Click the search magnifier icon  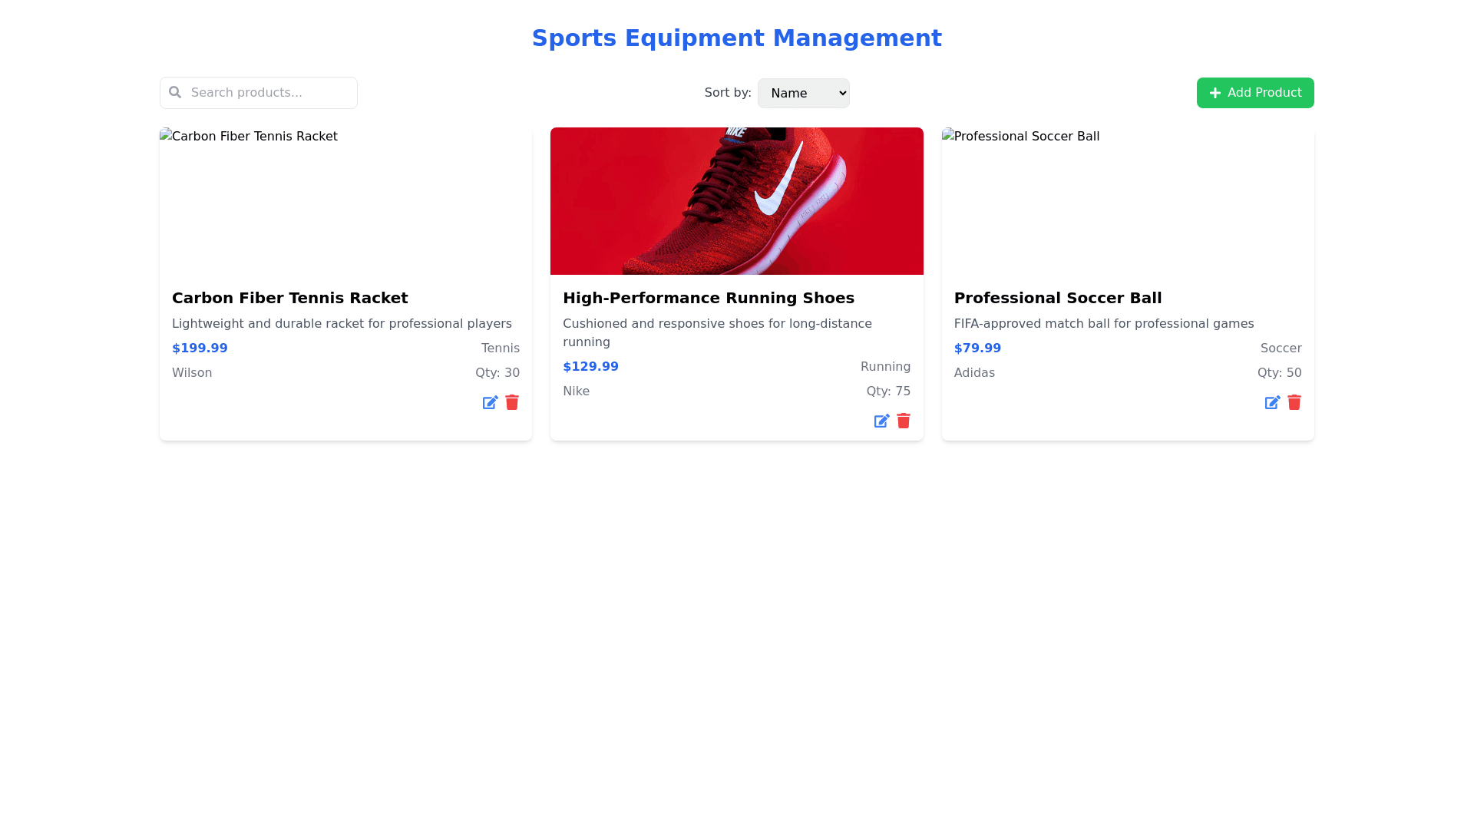[x=175, y=92]
